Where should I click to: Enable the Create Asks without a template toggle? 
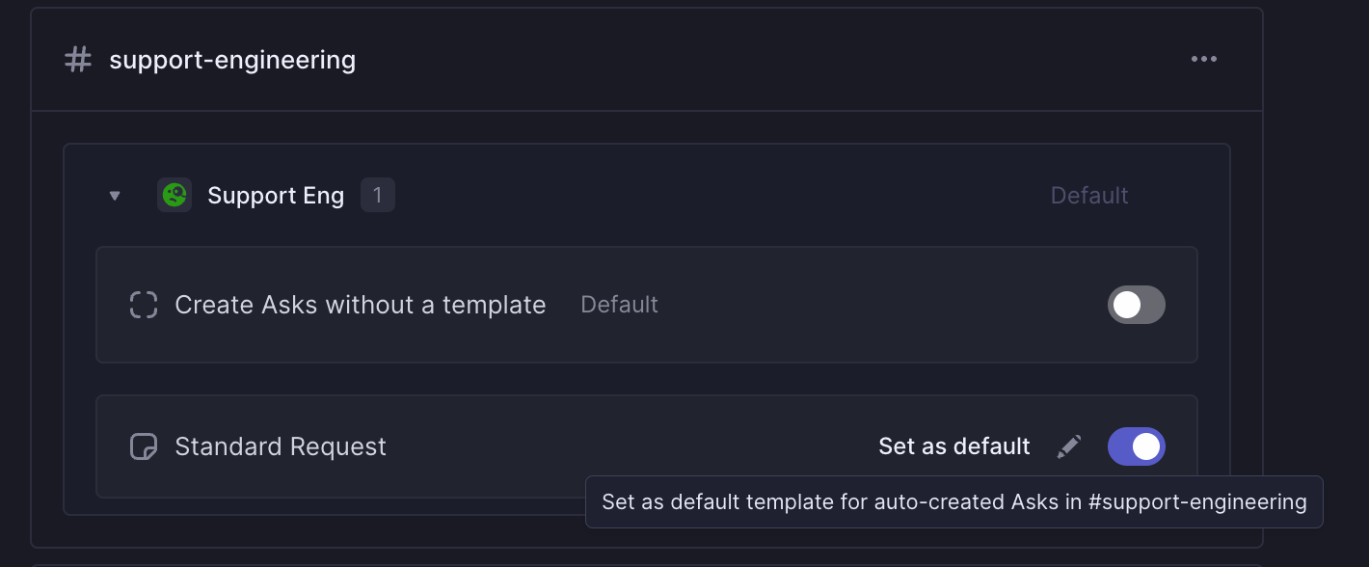[1136, 305]
